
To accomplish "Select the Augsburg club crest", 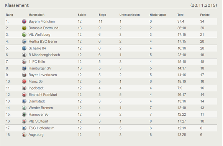I will 24,134.
